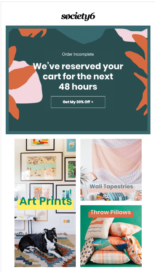
Task: Select the top abstract framed print
Action: (x=40, y=144)
